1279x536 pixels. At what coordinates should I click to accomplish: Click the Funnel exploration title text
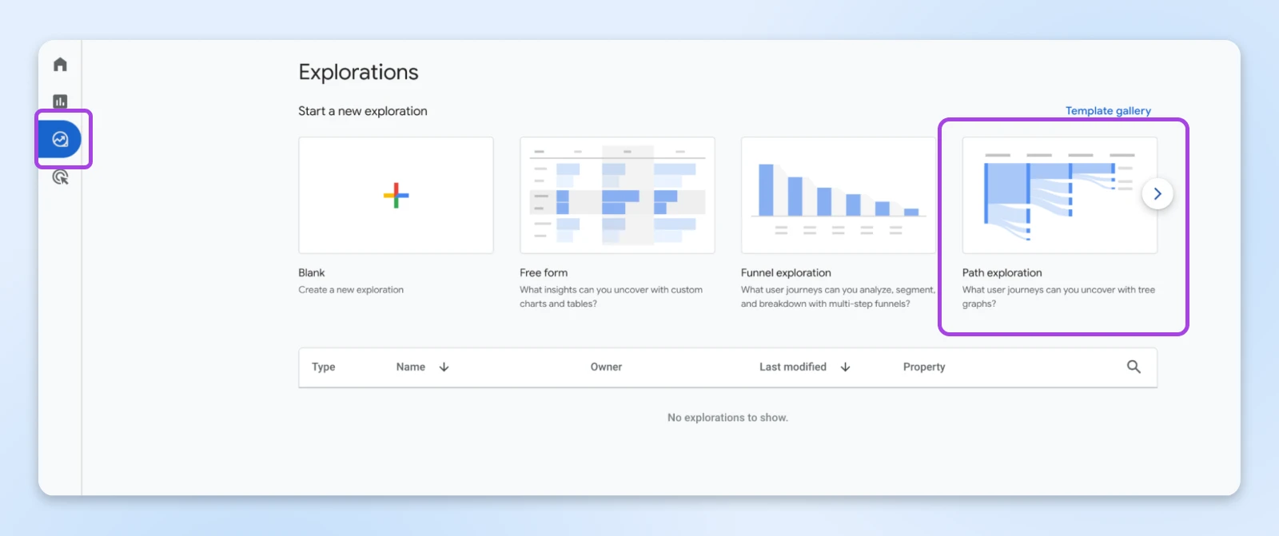click(x=786, y=273)
